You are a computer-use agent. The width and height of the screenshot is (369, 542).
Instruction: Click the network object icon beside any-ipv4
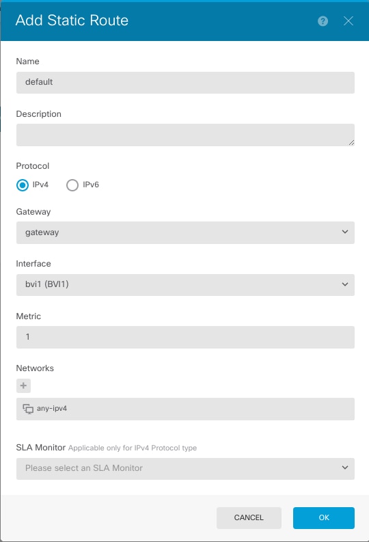(x=28, y=409)
